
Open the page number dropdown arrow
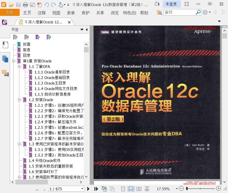[x=82, y=189]
